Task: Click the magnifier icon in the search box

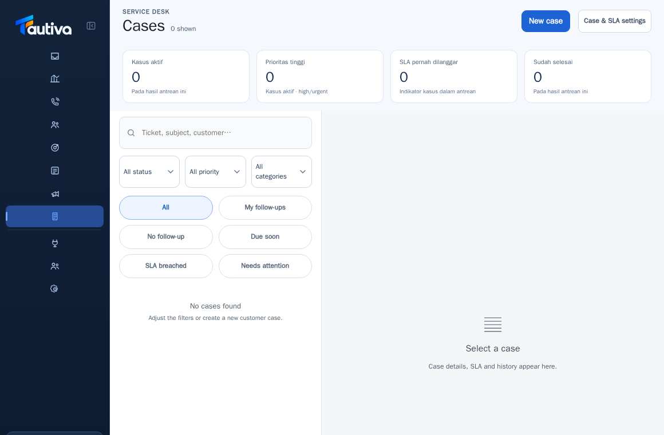Action: click(x=131, y=133)
